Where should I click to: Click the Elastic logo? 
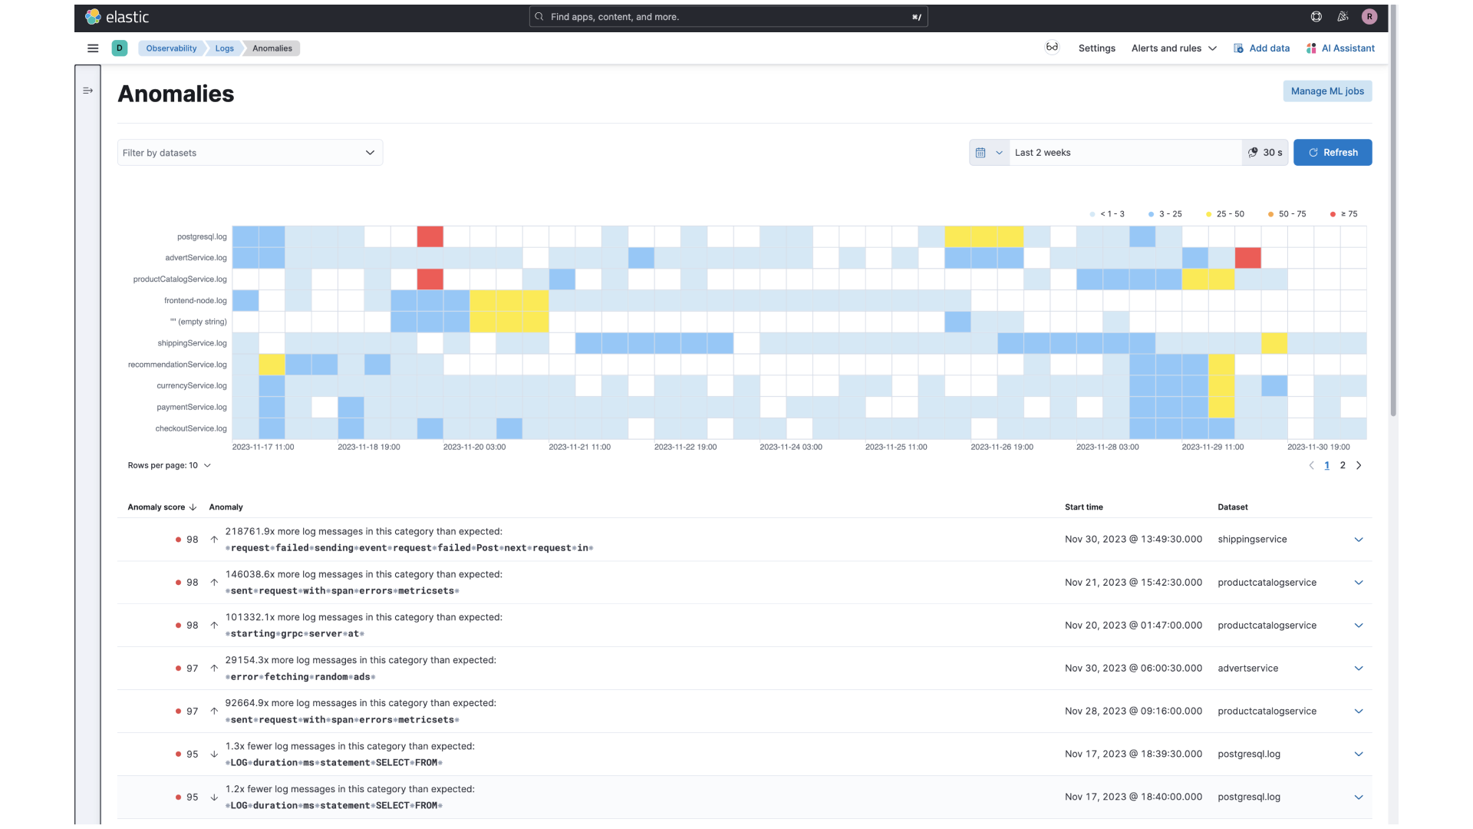click(x=117, y=16)
